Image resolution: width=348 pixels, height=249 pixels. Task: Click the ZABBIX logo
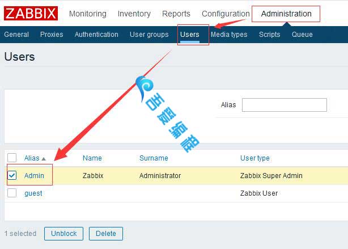coord(31,13)
